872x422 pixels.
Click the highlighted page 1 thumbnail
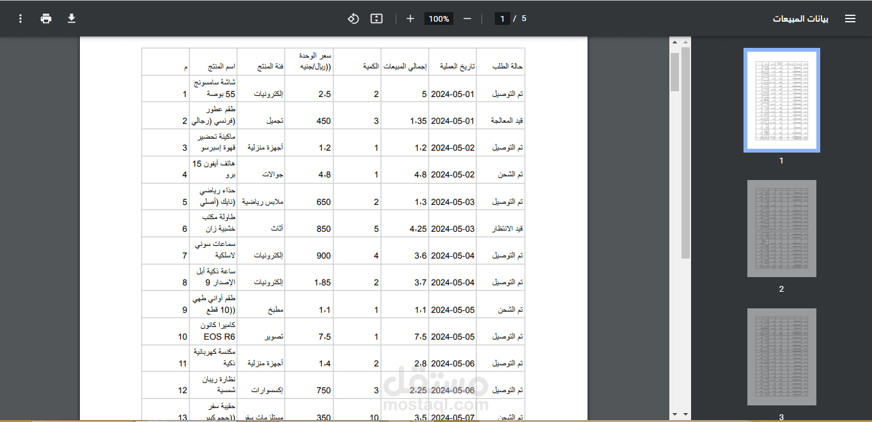[781, 100]
